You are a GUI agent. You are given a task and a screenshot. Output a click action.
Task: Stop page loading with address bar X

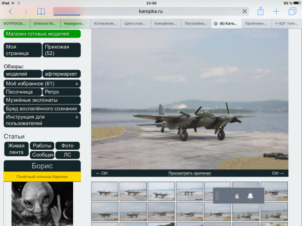[244, 11]
